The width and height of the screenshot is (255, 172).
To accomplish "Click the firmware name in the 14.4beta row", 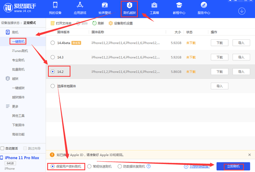I will point(126,43).
